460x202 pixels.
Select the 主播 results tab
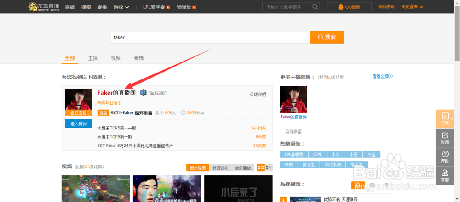click(93, 58)
